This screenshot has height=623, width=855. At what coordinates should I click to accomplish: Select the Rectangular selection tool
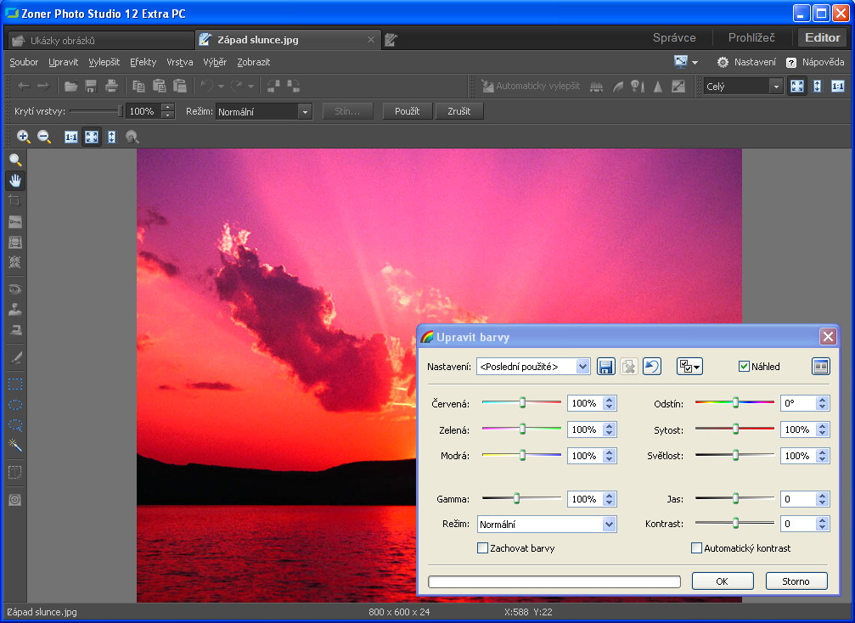tap(15, 384)
